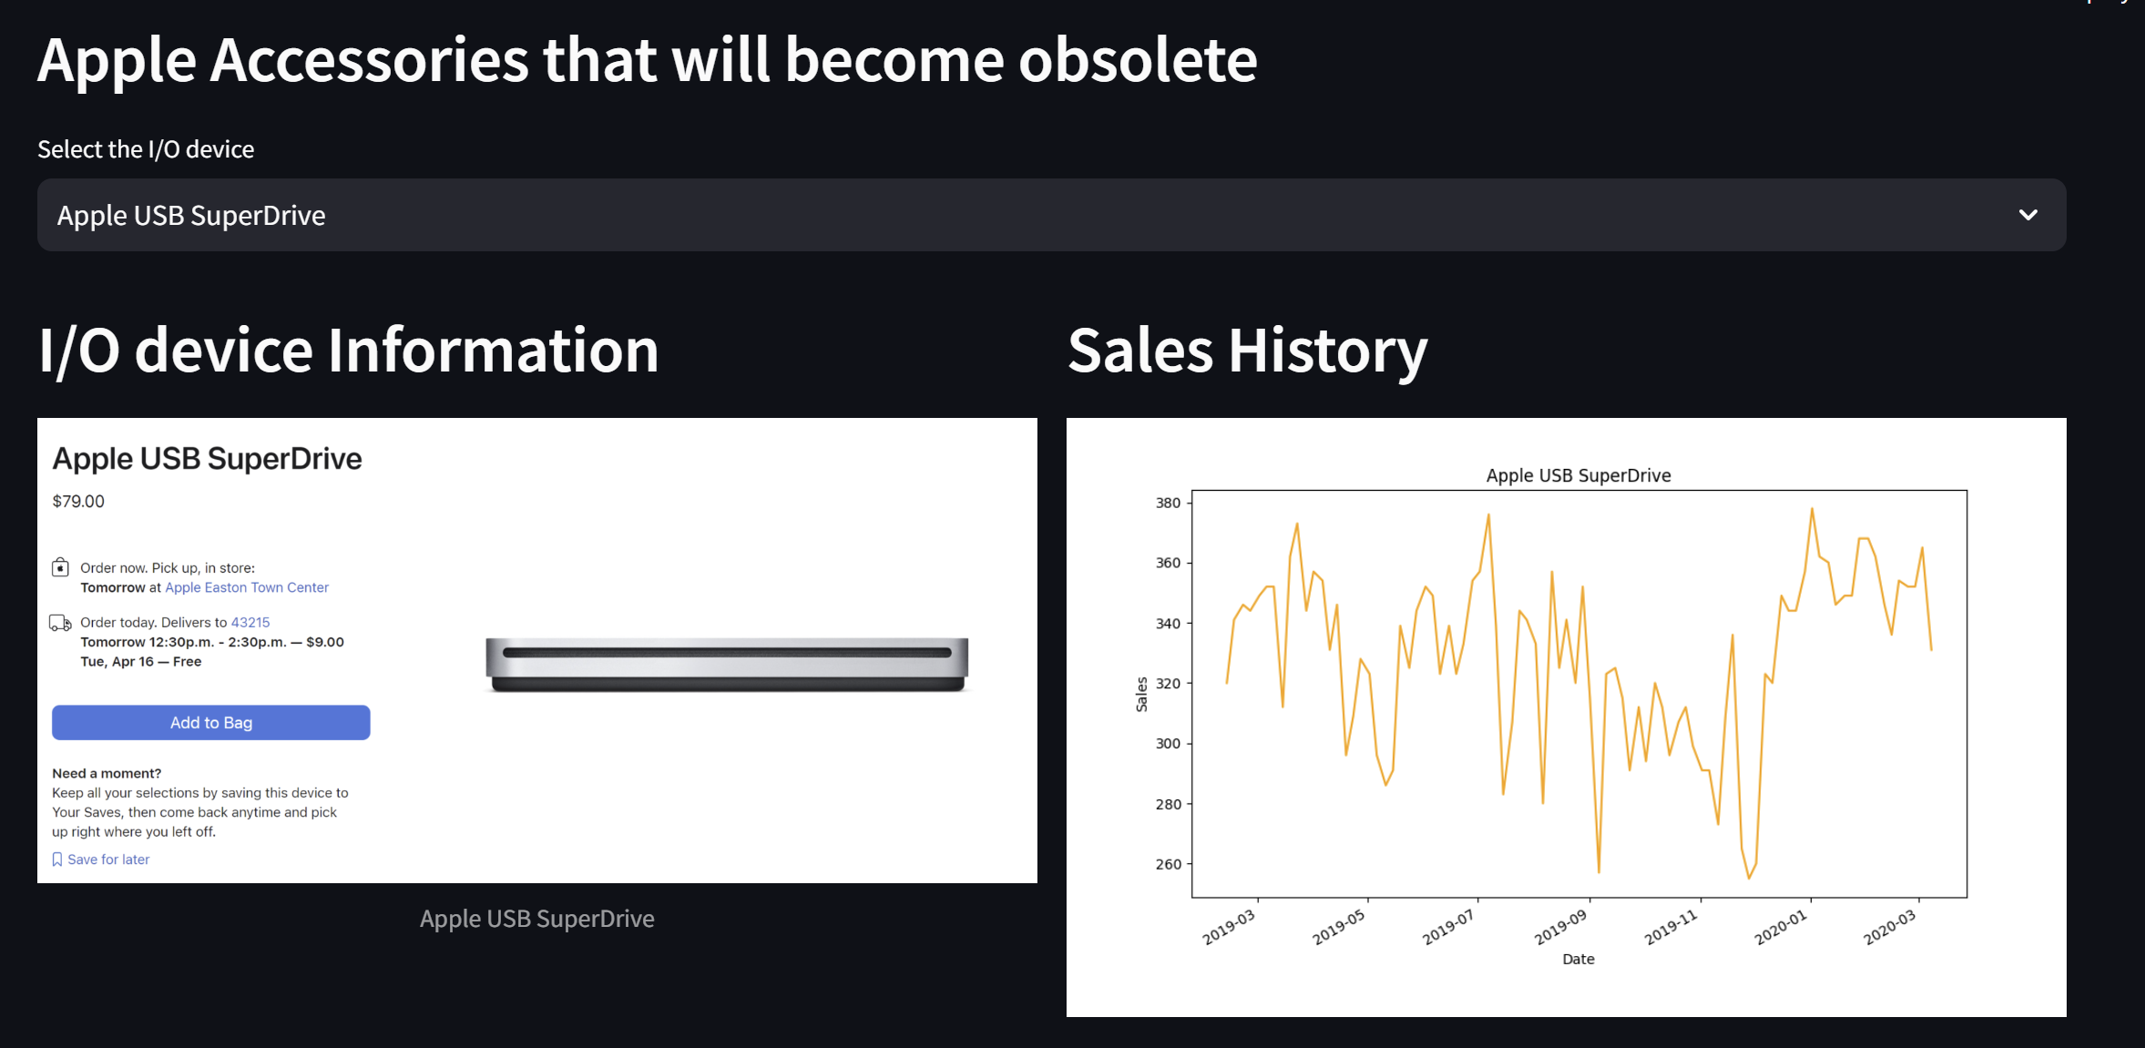
Task: Click the chart title Apple USB SuperDrive
Action: point(1578,475)
